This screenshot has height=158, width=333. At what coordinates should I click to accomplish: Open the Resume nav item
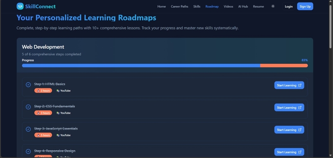click(x=259, y=6)
